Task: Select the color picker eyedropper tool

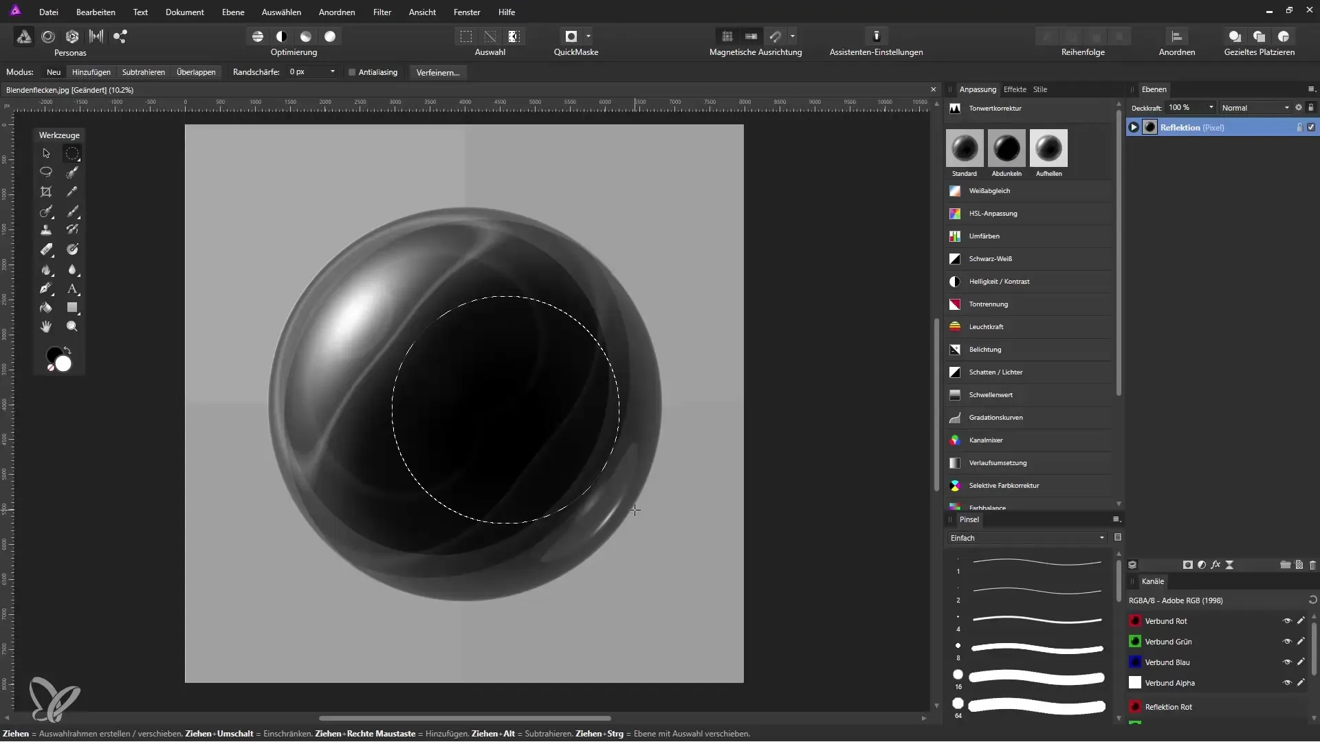Action: click(x=72, y=192)
